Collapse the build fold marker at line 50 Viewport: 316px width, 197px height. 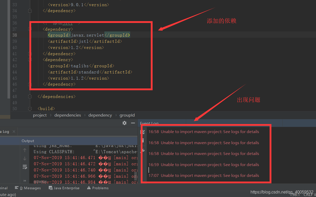click(30, 109)
